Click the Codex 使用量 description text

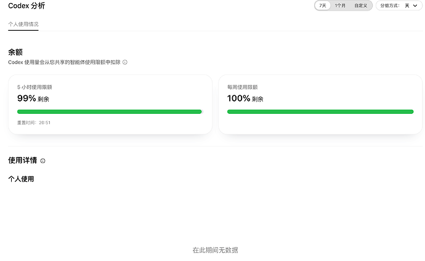pos(64,62)
